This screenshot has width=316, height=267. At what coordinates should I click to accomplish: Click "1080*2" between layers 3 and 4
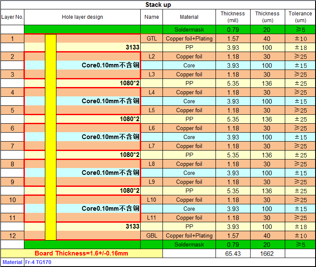pyautogui.click(x=130, y=83)
